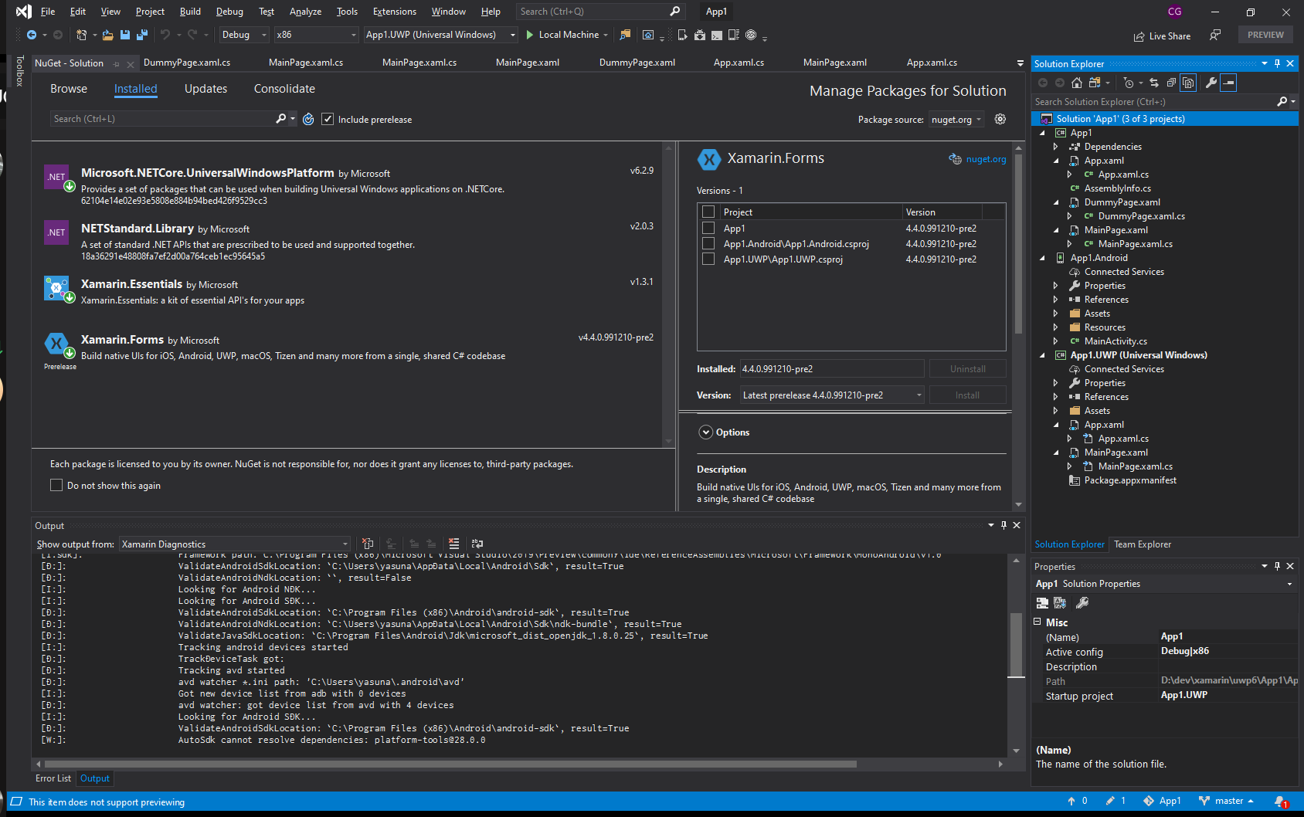Image resolution: width=1304 pixels, height=817 pixels.
Task: Click the Uninstall button
Action: (967, 369)
